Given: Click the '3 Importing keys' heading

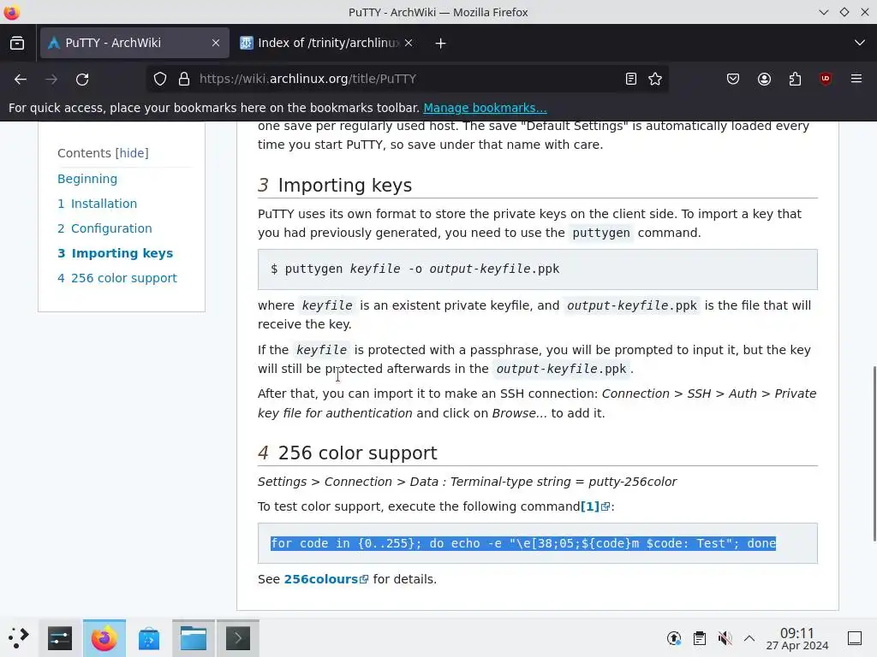Looking at the screenshot, I should pyautogui.click(x=335, y=185).
